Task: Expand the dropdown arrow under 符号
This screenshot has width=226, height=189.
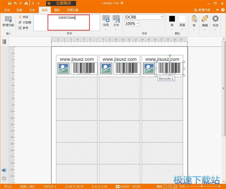Action: pyautogui.click(x=106, y=30)
